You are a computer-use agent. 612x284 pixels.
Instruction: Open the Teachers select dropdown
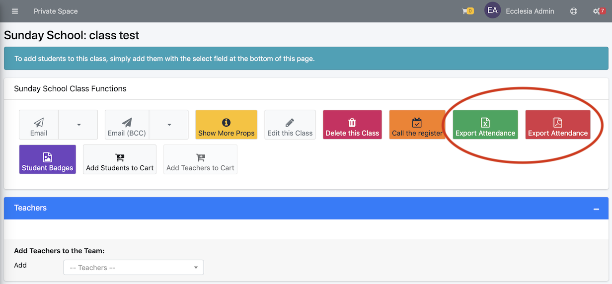[134, 268]
